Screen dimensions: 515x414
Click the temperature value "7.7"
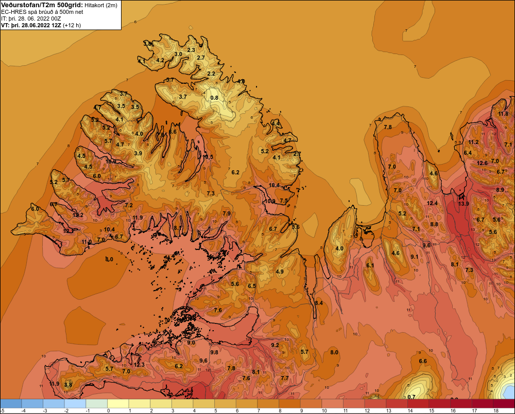coord(285,378)
